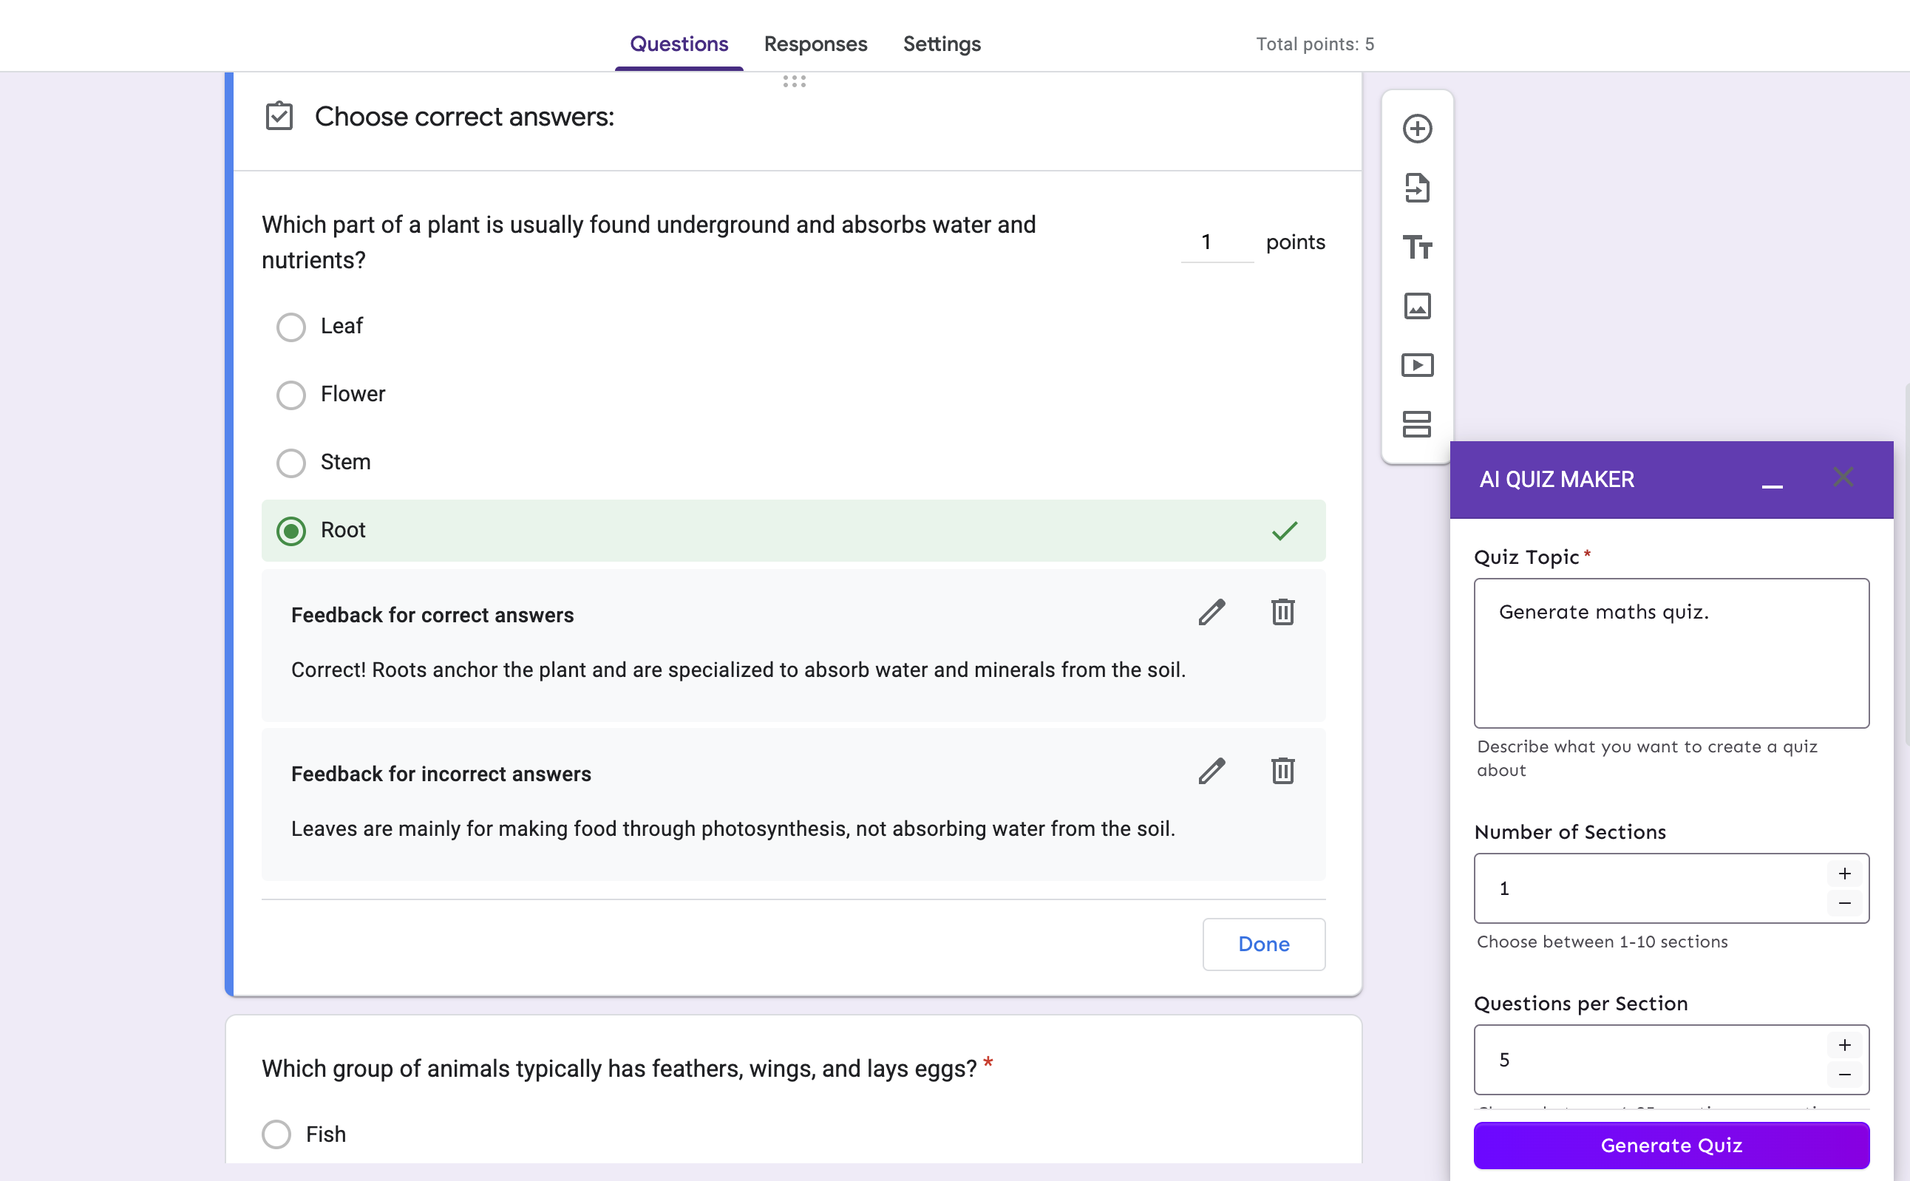This screenshot has height=1181, width=1910.
Task: Switch to the Responses tab
Action: [815, 44]
